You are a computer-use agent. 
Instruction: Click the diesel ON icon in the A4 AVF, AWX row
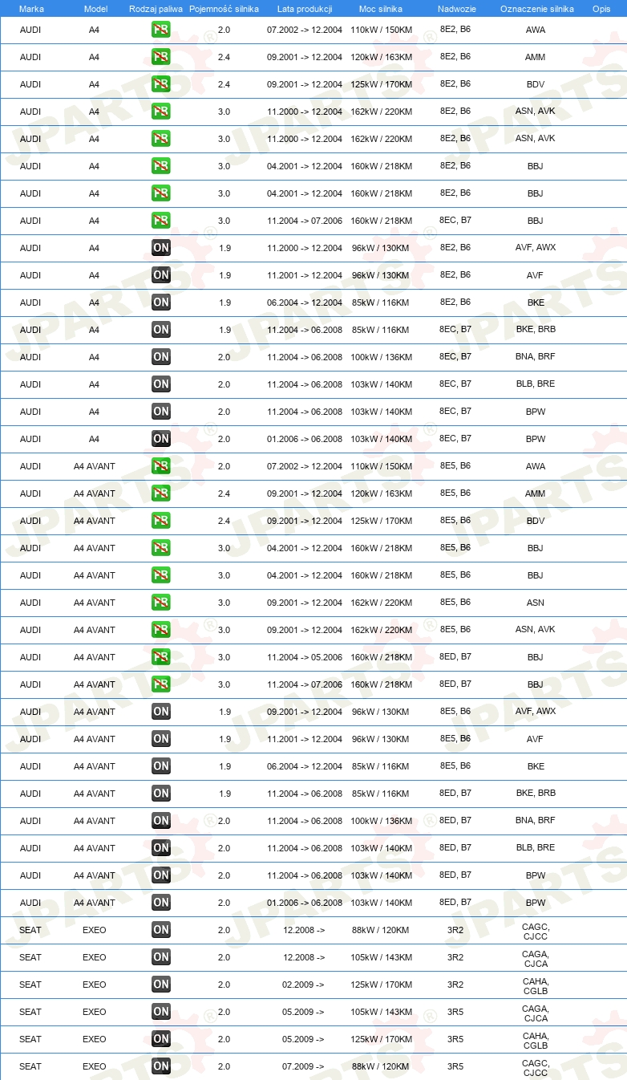[x=160, y=248]
